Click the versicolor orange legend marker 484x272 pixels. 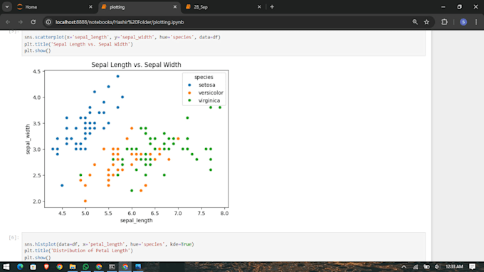click(189, 93)
